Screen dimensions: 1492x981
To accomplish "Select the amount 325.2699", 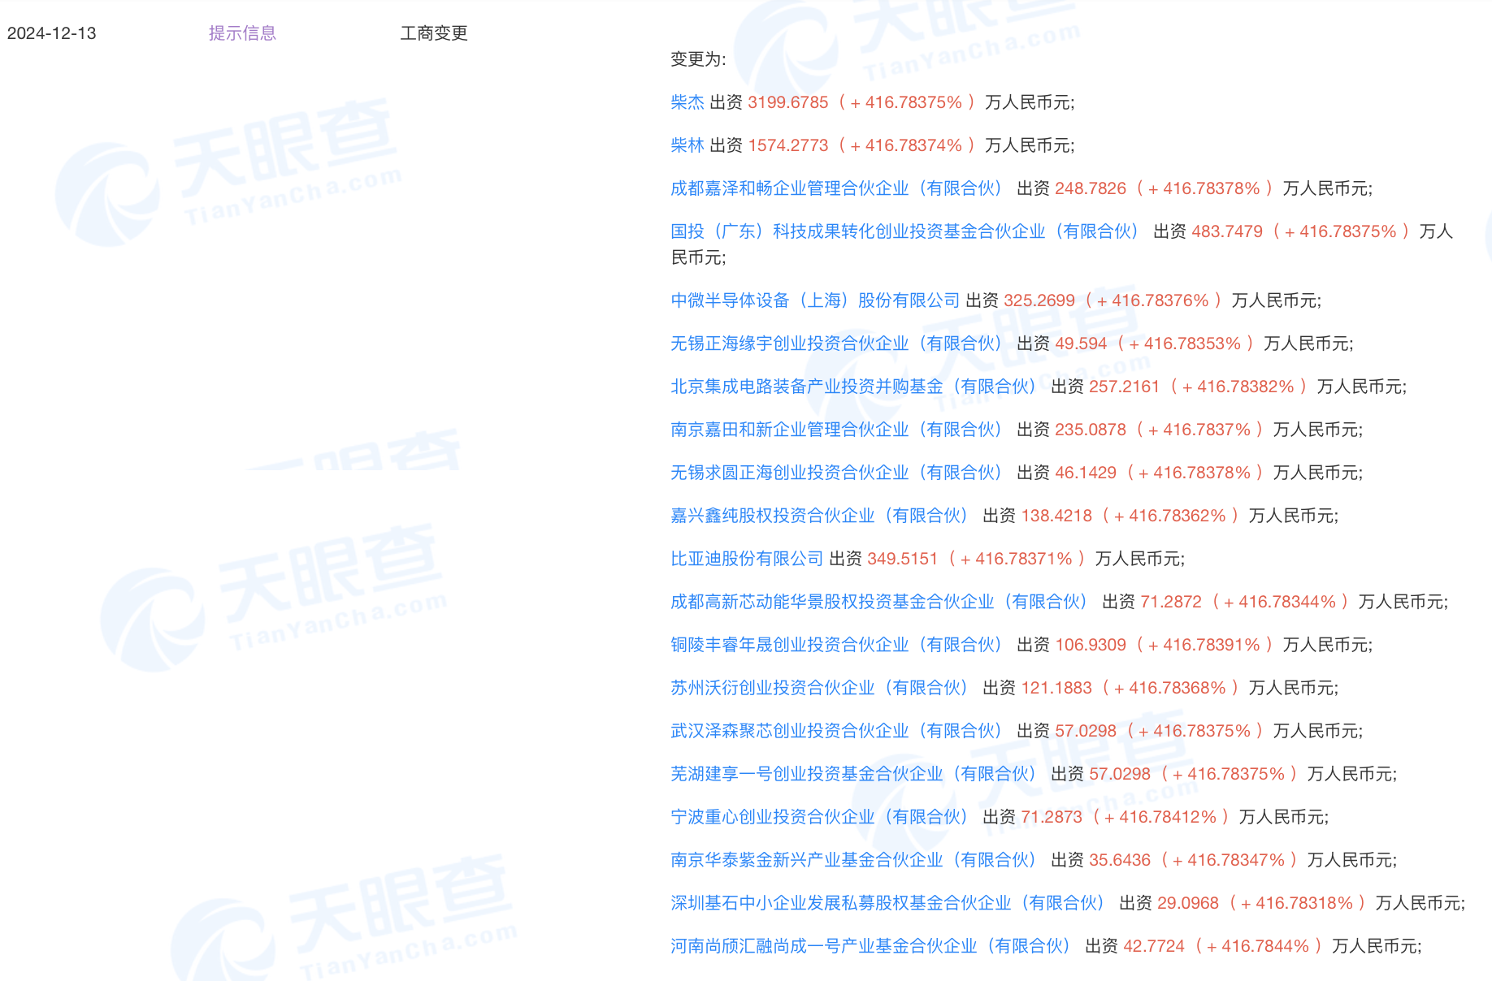I will click(x=1039, y=300).
